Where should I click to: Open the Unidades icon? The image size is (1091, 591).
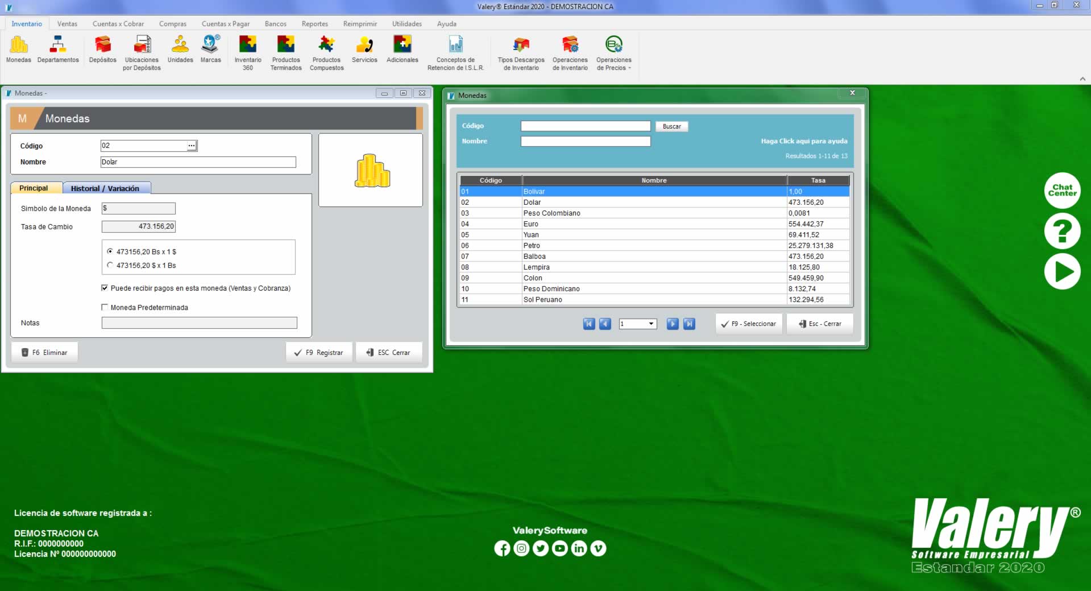tap(180, 49)
